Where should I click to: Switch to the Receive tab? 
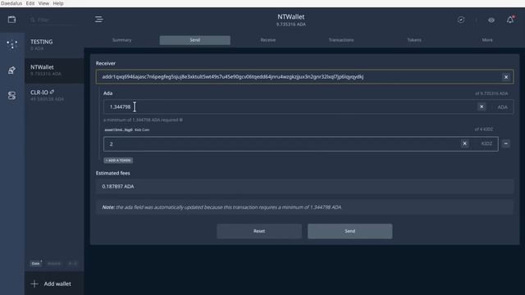pos(268,40)
